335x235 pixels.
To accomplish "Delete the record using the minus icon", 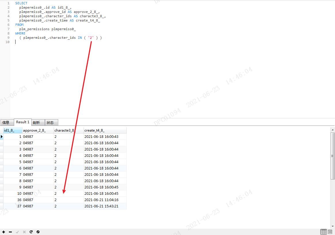I will point(10,232).
